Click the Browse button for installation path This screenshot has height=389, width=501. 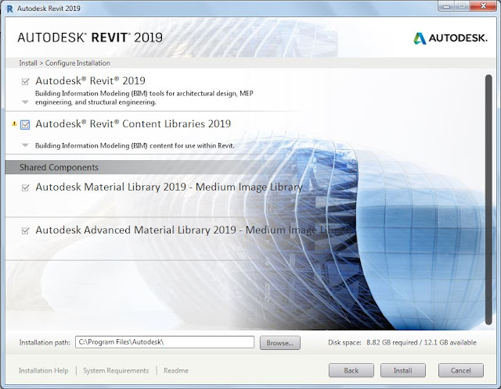280,343
